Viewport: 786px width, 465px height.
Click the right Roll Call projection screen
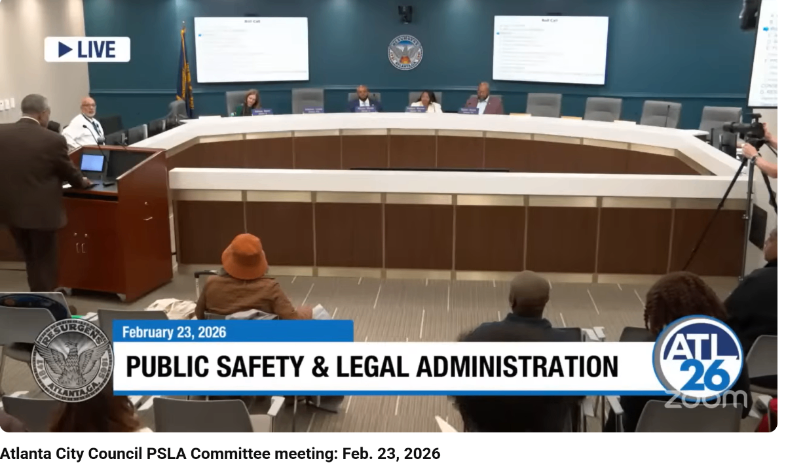550,49
